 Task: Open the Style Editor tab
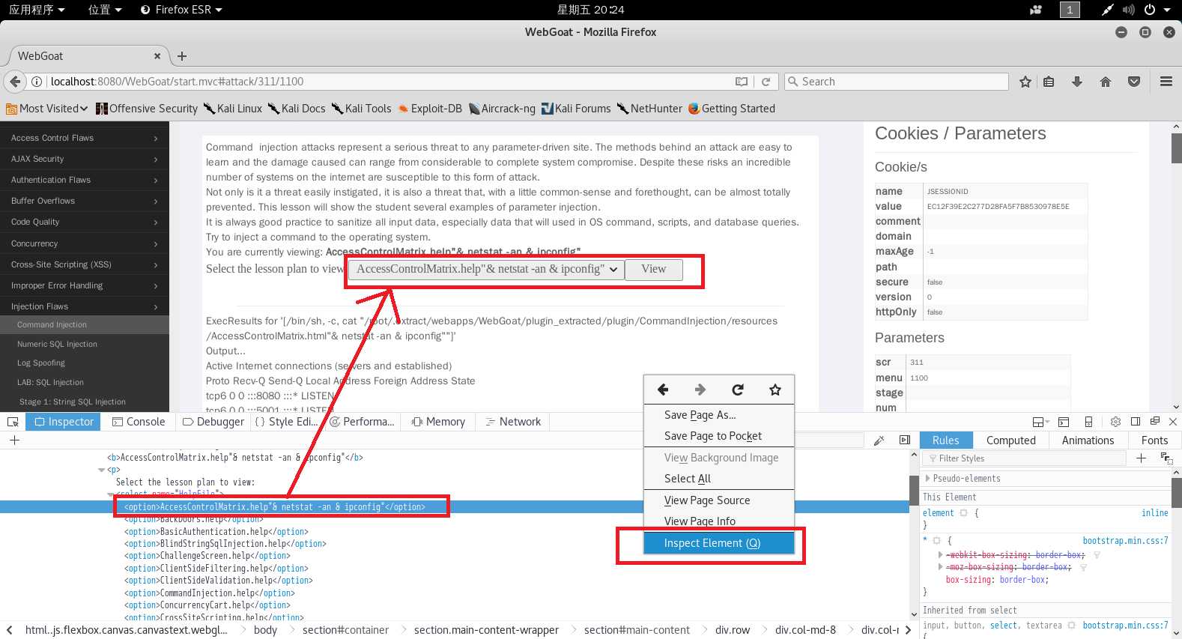287,422
